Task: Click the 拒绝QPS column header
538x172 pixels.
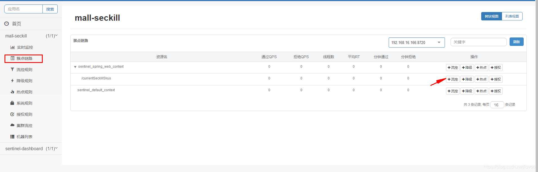Action: 301,57
